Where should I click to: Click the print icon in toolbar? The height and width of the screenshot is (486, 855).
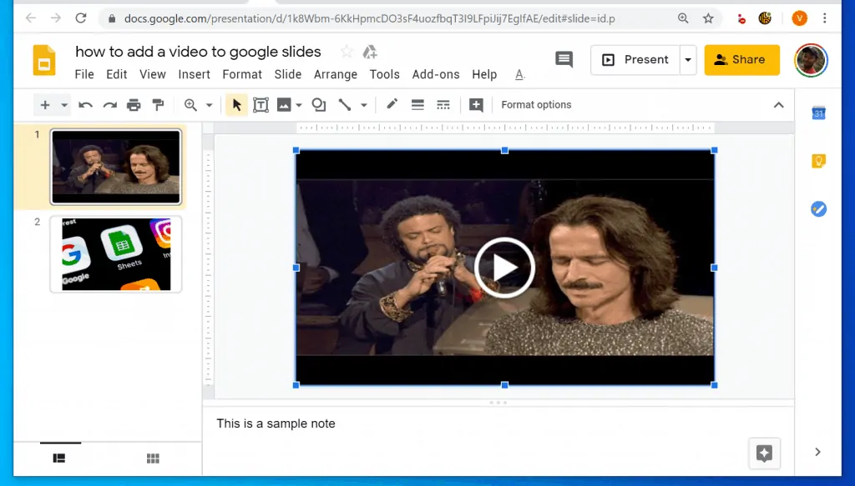coord(134,105)
